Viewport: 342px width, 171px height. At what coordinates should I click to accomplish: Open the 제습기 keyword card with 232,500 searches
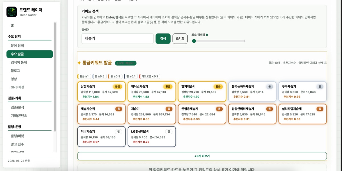[152, 114]
